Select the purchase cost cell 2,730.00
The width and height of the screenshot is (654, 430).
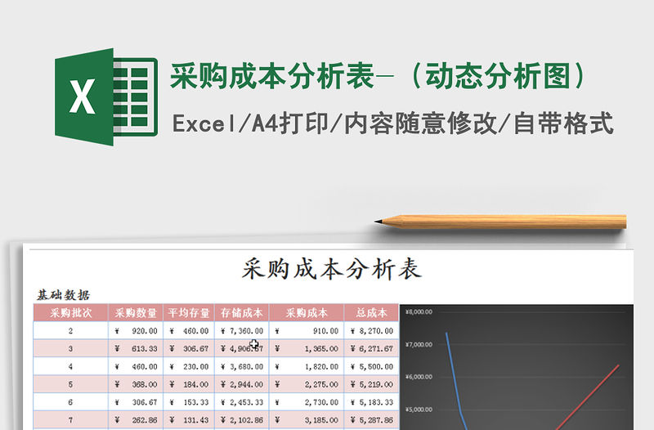pyautogui.click(x=306, y=402)
